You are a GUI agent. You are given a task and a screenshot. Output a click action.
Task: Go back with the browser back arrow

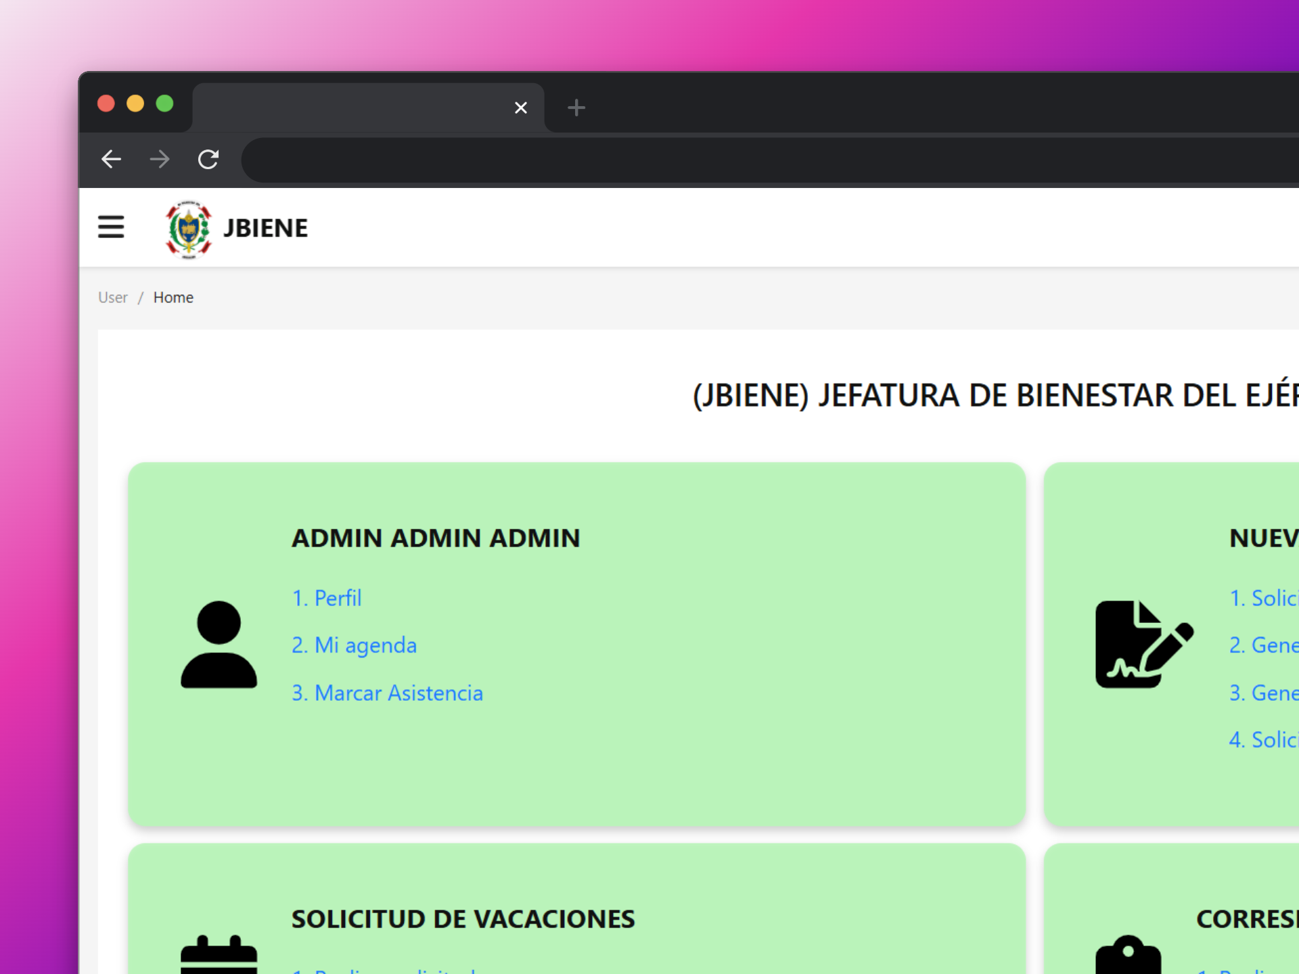click(112, 160)
